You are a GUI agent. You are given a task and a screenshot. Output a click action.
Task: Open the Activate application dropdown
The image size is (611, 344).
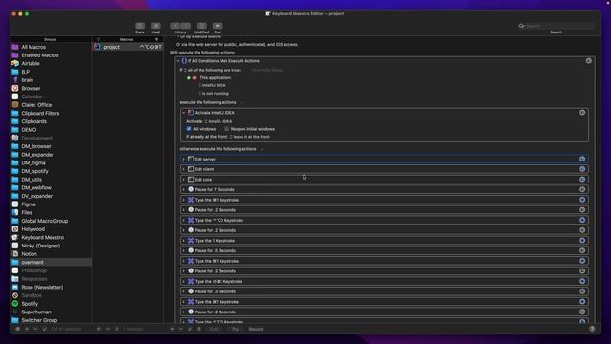pos(219,121)
